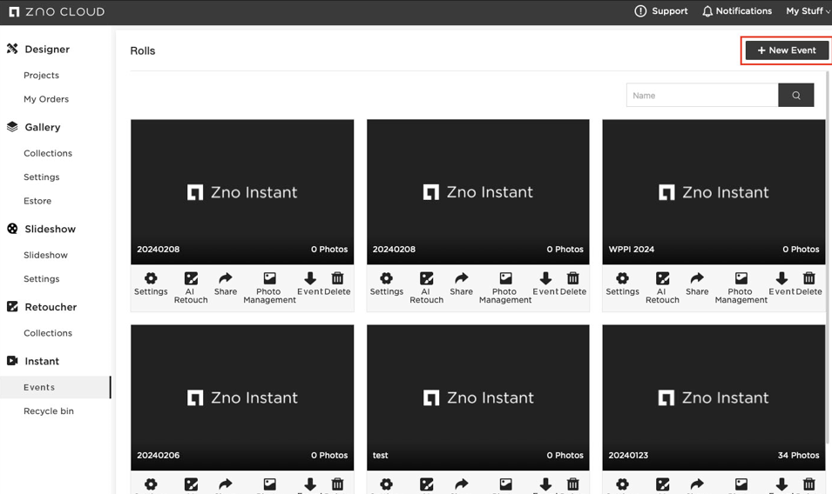
Task: Click the page vertical scrollbar
Action: (828, 259)
